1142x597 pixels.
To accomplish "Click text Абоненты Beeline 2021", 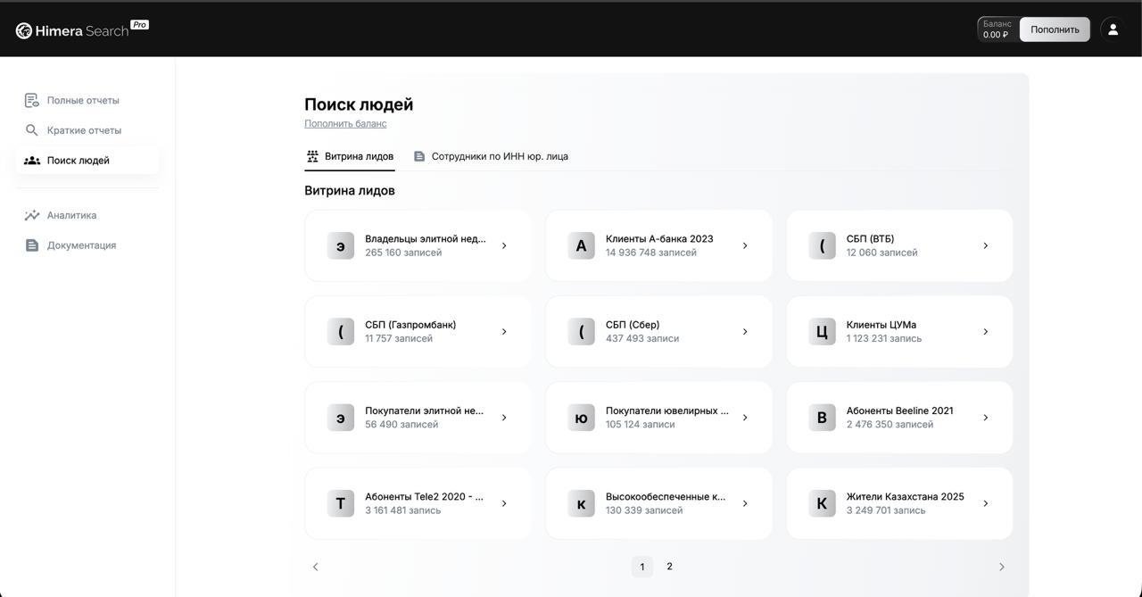I will tap(899, 410).
